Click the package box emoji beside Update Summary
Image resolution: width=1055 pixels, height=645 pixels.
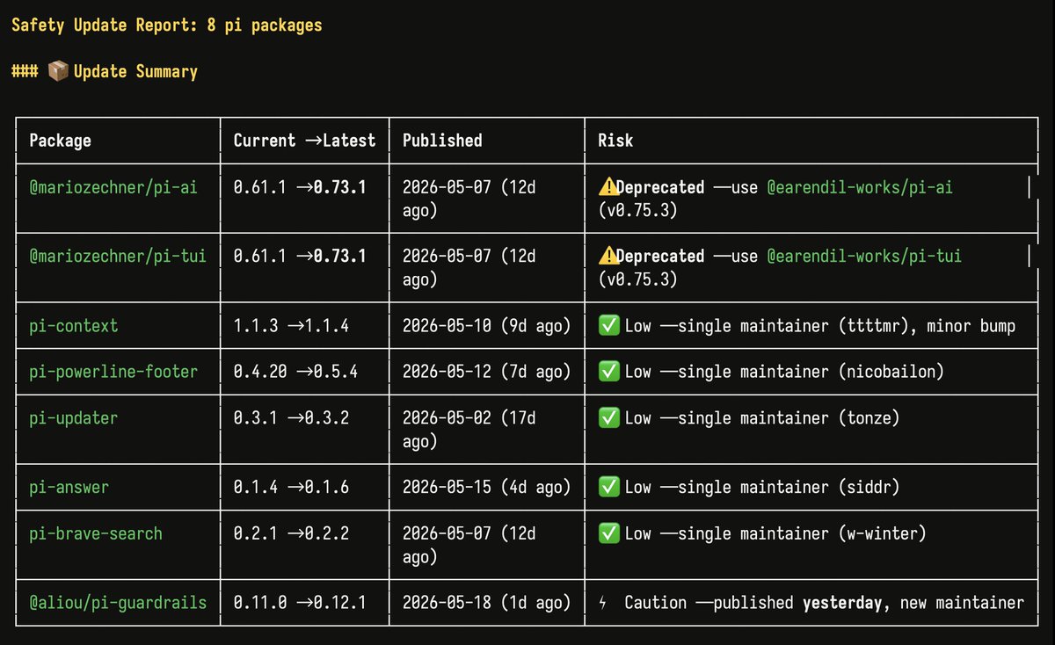[x=57, y=72]
